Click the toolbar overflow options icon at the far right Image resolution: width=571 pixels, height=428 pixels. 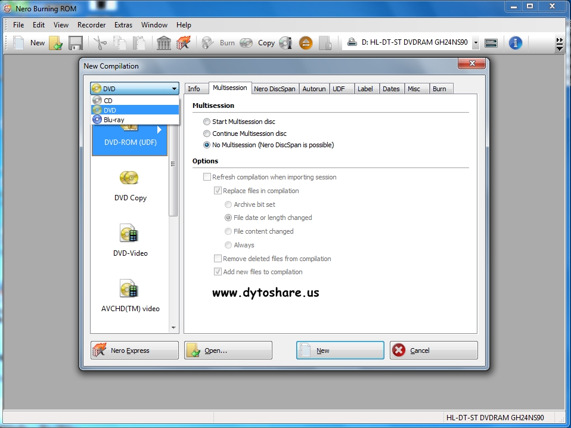coord(560,44)
